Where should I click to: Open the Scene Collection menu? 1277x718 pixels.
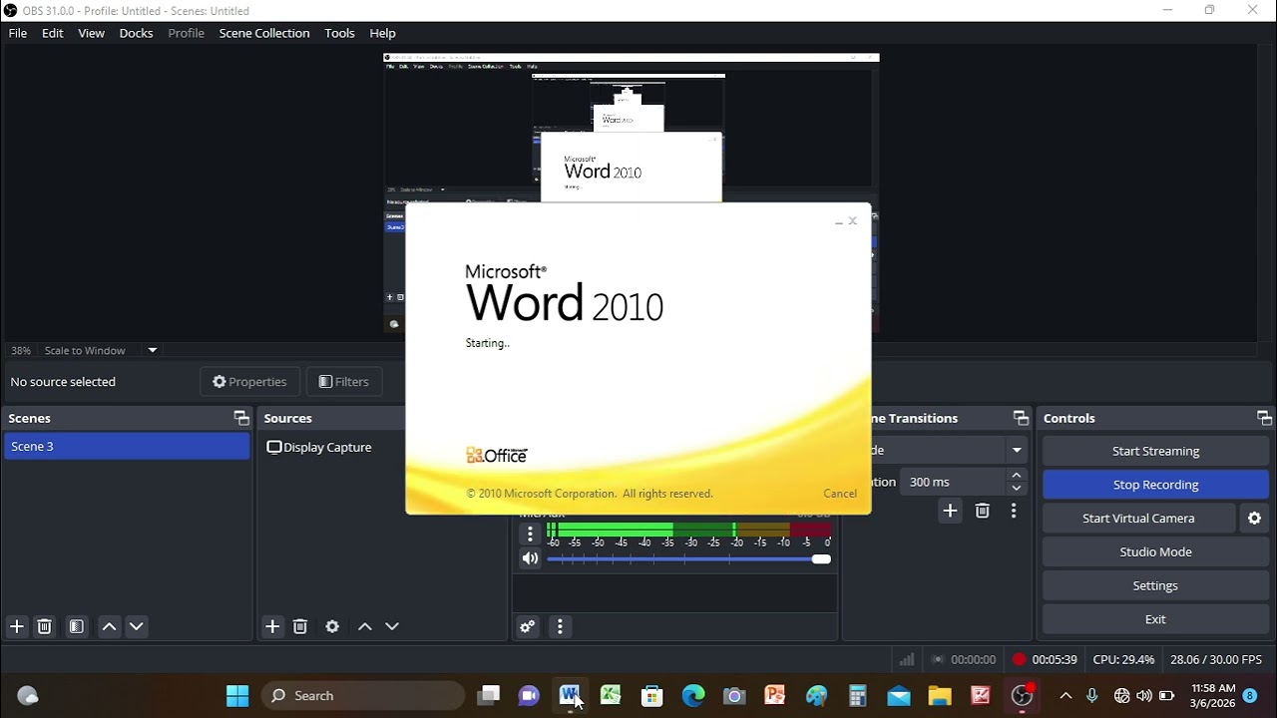click(x=264, y=33)
